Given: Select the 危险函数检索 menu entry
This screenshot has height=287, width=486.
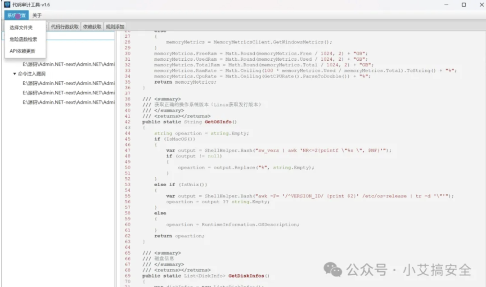Looking at the screenshot, I should [23, 40].
